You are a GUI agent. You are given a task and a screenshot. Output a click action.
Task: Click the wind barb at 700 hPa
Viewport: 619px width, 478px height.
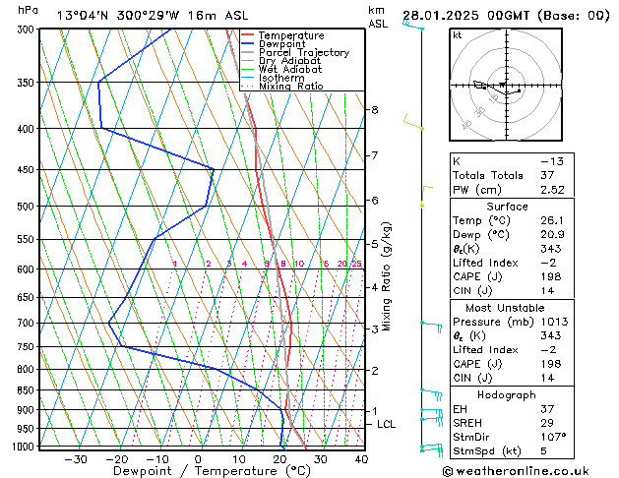[431, 327]
